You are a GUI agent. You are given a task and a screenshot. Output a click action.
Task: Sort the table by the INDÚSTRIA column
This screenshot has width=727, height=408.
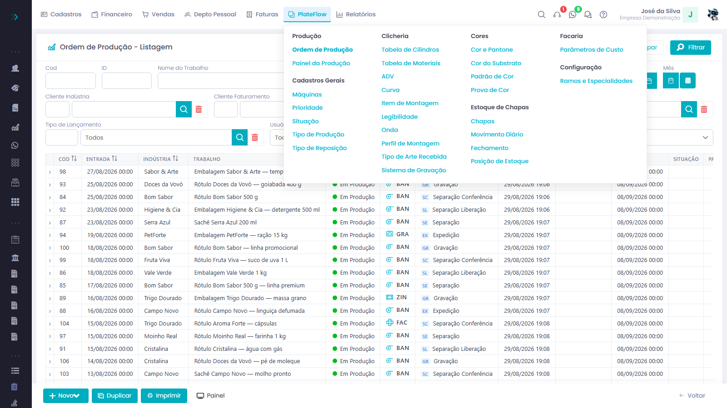[161, 159]
